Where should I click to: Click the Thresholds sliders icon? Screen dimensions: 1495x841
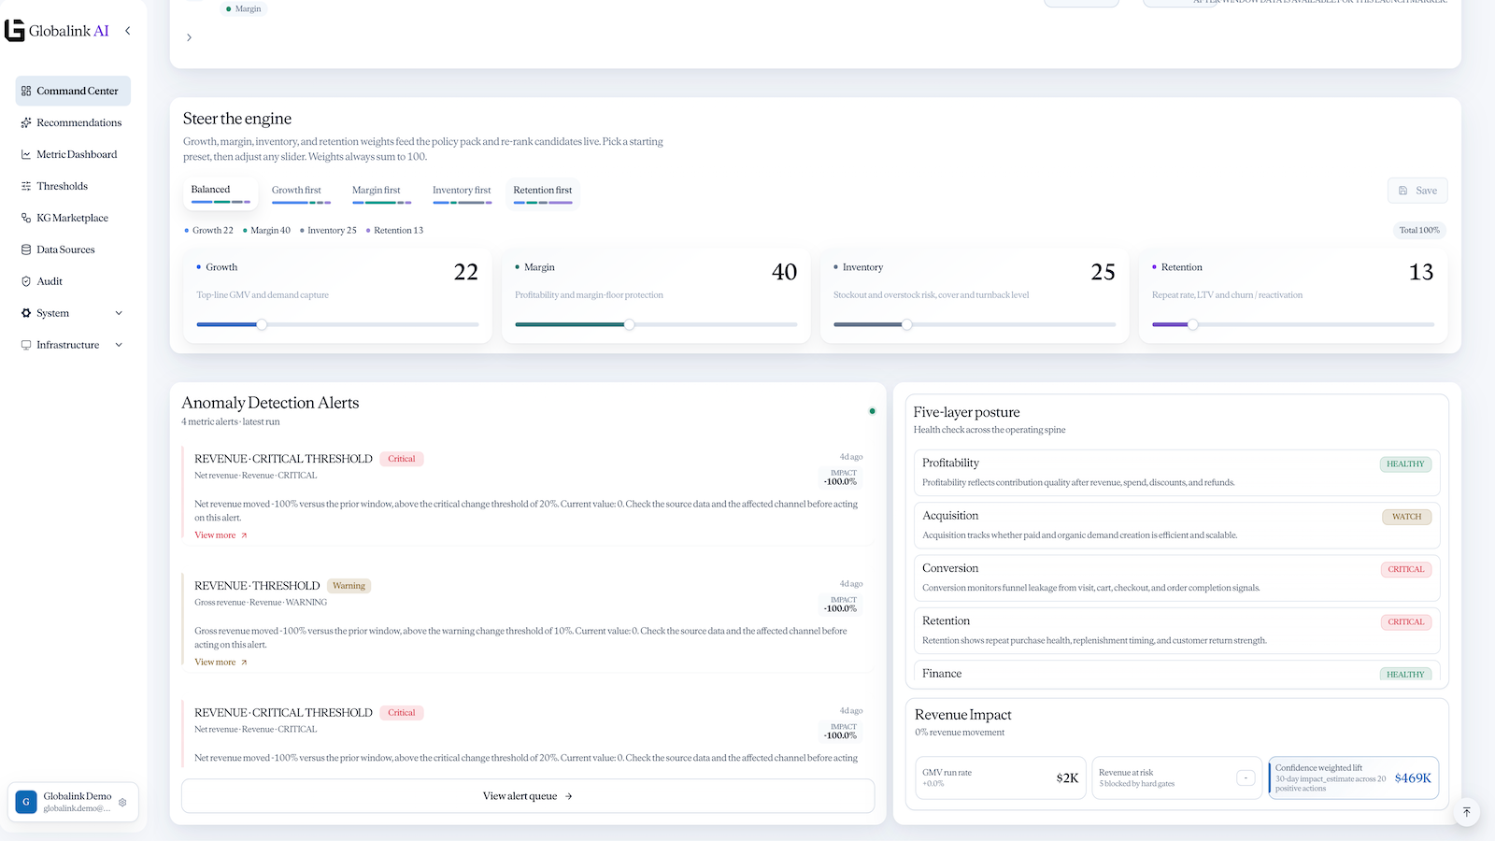tap(26, 186)
